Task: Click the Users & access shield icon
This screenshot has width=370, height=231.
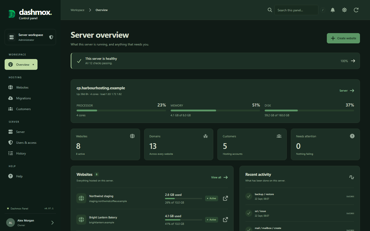Action: 11,142
